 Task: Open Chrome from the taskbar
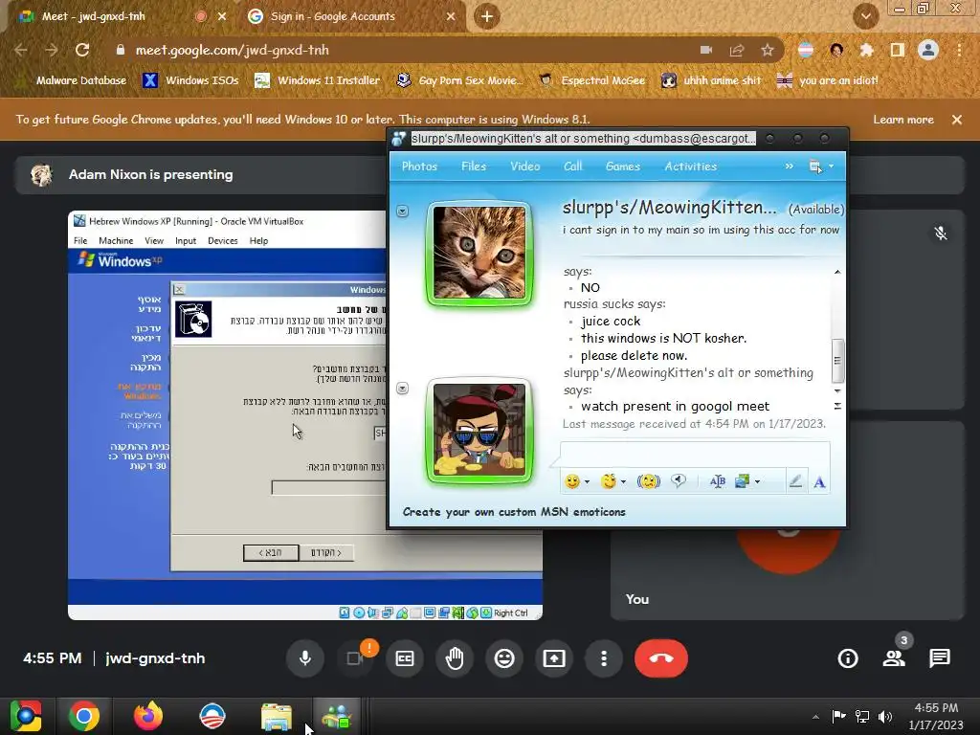84,716
